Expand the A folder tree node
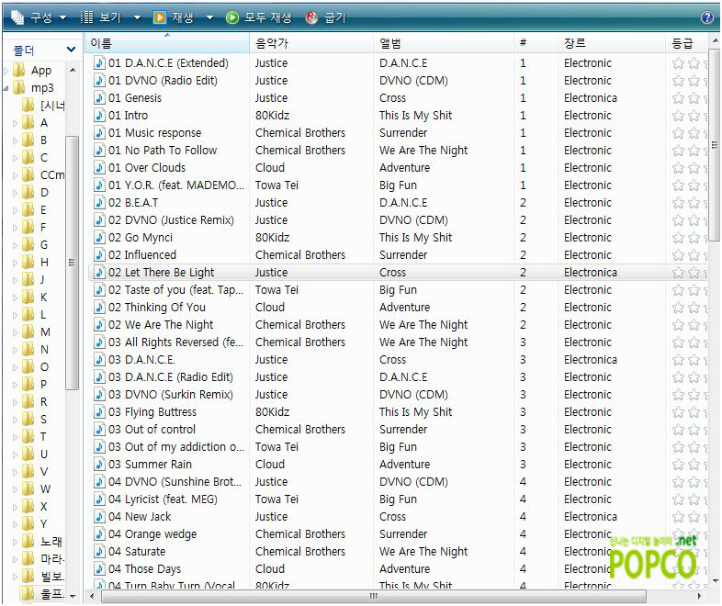Viewport: 722px width, 606px height. (x=15, y=123)
